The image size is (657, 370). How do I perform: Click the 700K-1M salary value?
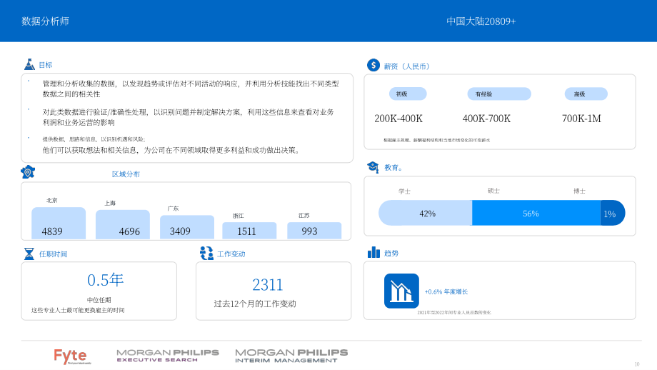click(581, 119)
